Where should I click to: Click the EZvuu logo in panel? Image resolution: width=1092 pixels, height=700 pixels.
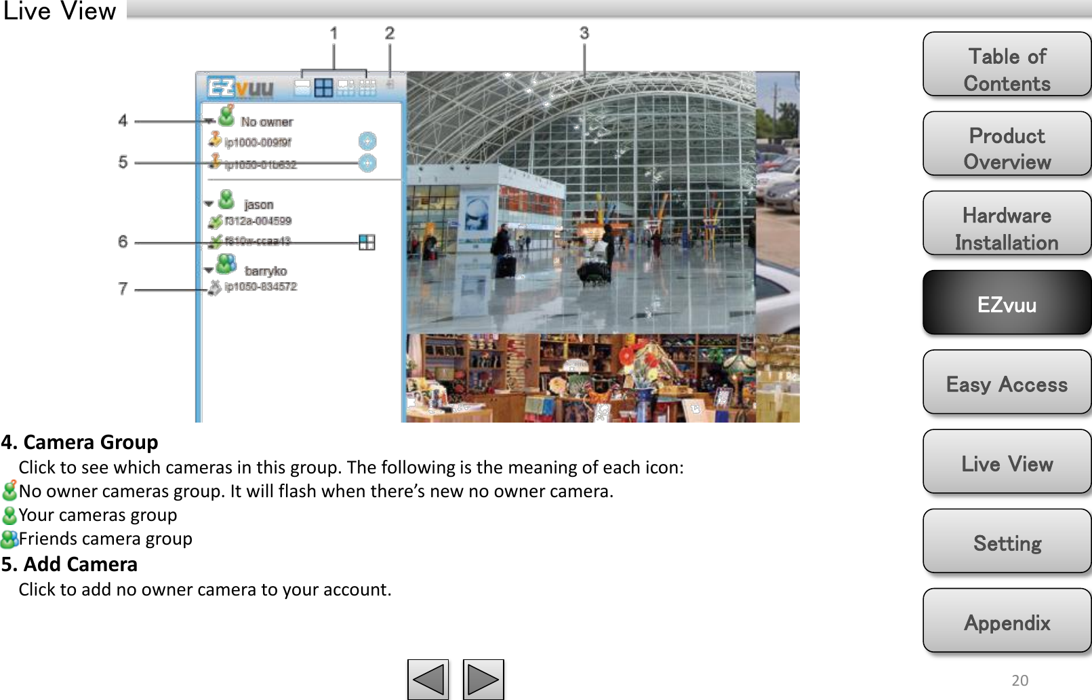pyautogui.click(x=240, y=87)
